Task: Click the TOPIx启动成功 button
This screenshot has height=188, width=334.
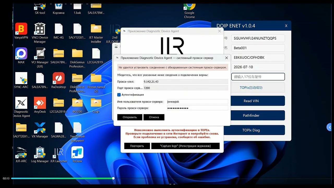Action: point(251,88)
